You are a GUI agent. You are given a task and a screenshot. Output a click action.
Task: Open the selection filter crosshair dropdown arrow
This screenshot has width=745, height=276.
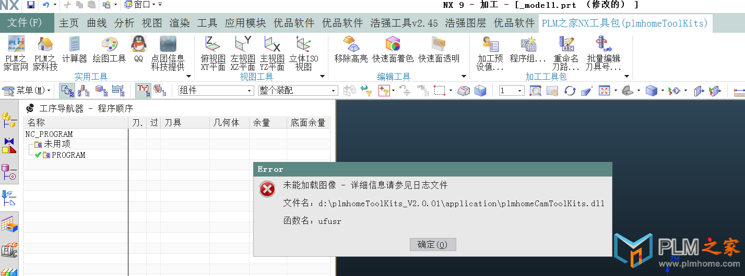point(394,91)
